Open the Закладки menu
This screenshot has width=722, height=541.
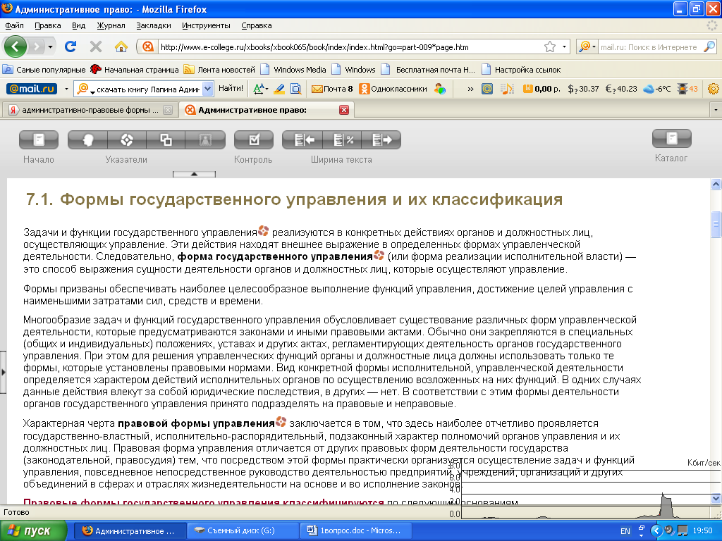(x=153, y=25)
